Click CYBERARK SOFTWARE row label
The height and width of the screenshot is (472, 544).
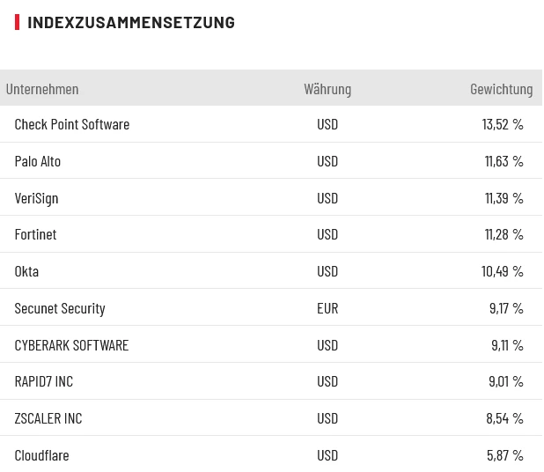(71, 345)
